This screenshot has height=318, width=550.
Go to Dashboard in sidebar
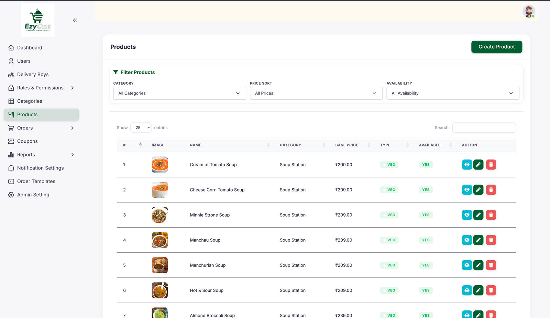pos(41,48)
